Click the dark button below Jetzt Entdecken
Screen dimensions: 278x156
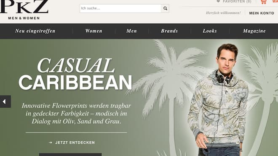(70, 155)
